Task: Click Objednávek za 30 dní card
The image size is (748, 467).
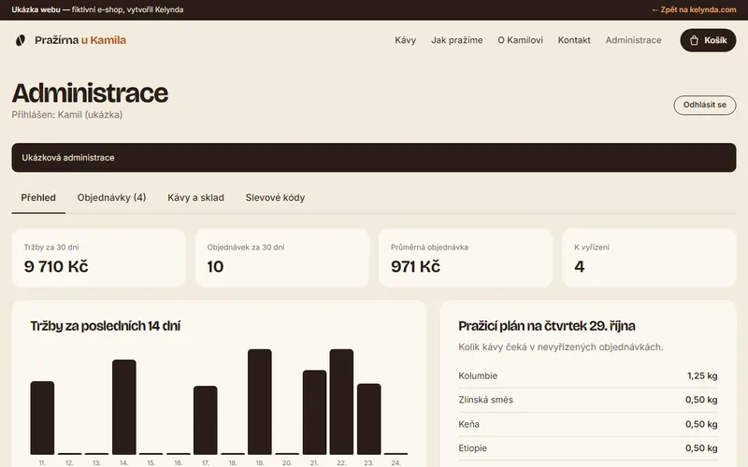Action: (282, 258)
